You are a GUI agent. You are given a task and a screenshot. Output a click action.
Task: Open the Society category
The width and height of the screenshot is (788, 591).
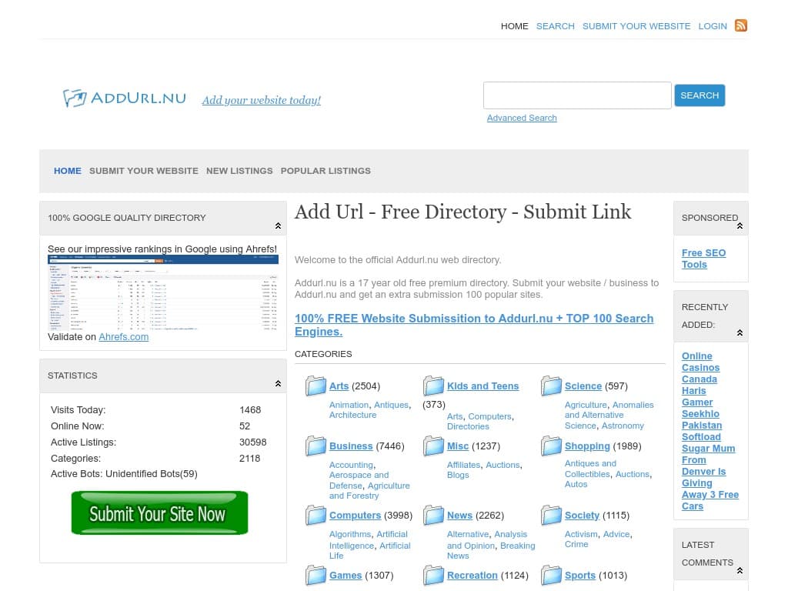tap(582, 515)
